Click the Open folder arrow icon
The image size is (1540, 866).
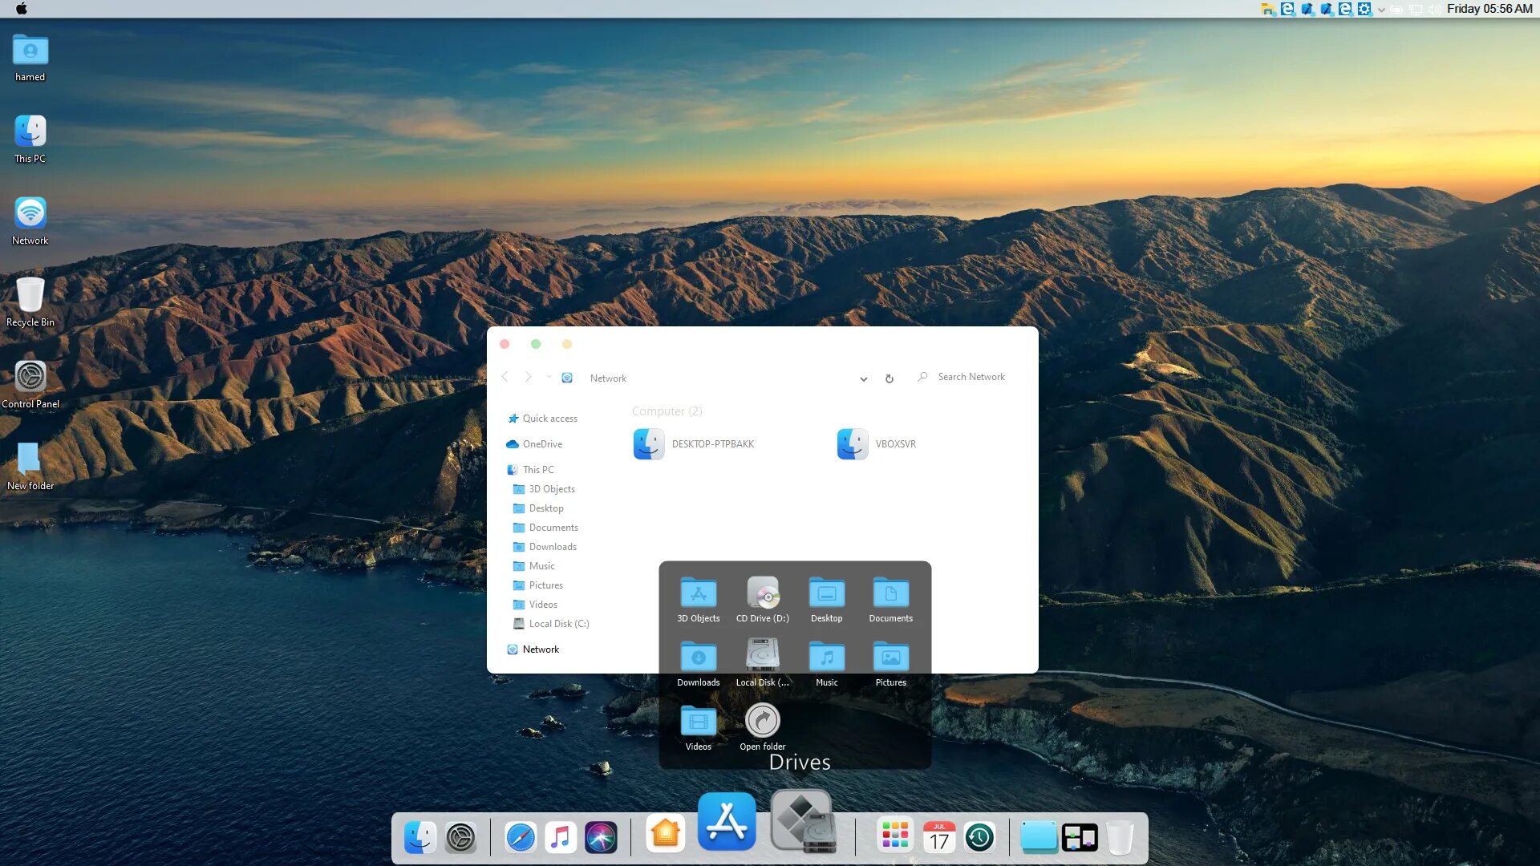pos(762,721)
